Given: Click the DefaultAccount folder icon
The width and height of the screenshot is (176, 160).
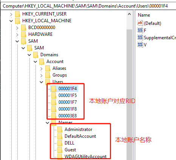Looking at the screenshot, I should tap(60, 136).
